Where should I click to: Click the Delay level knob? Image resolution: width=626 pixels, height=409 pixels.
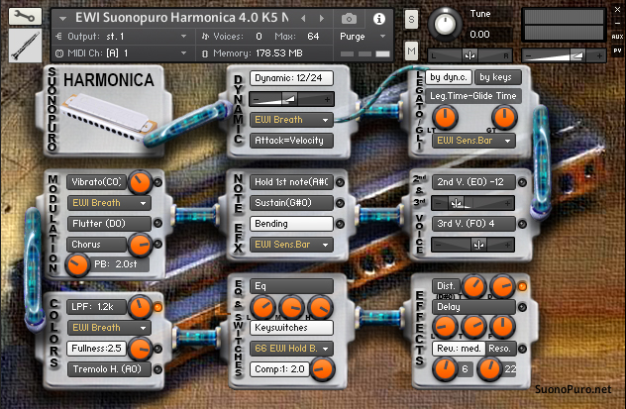click(445, 326)
